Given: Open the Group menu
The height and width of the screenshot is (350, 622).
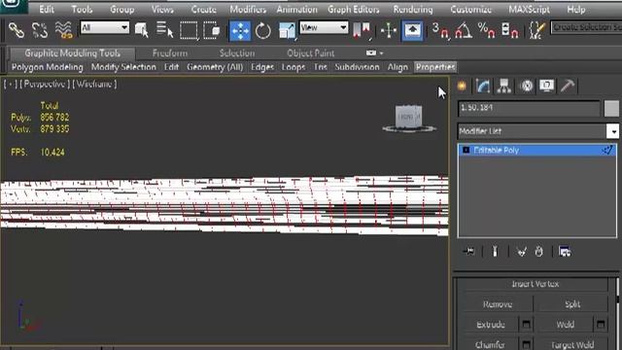Looking at the screenshot, I should point(121,9).
